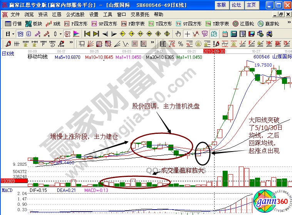Toggle the 权 price adjustment button
This screenshot has height=215, width=292.
67,34
